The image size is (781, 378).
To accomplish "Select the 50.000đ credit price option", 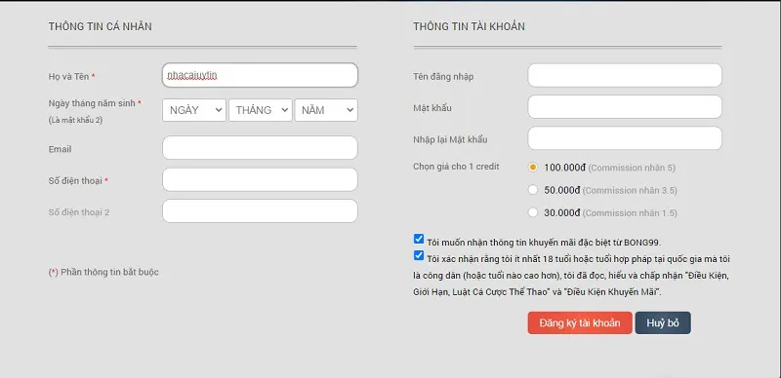I will 533,190.
